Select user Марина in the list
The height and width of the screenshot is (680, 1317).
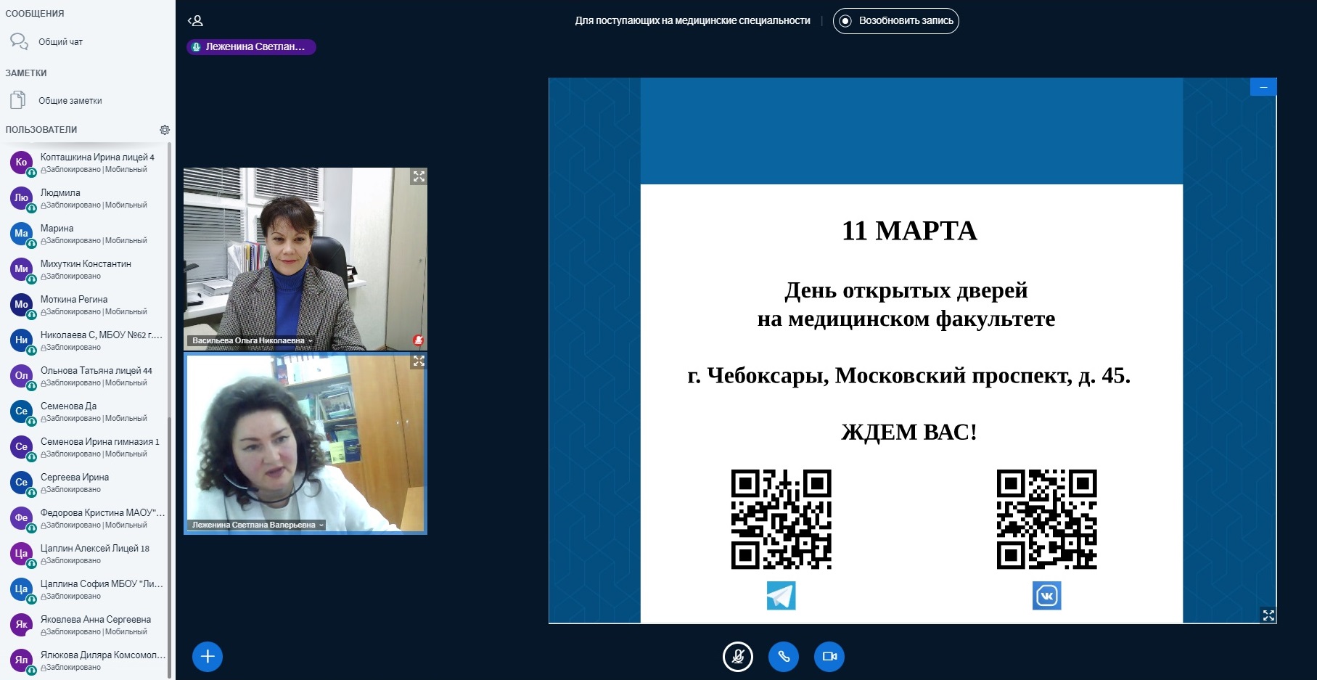pyautogui.click(x=86, y=234)
